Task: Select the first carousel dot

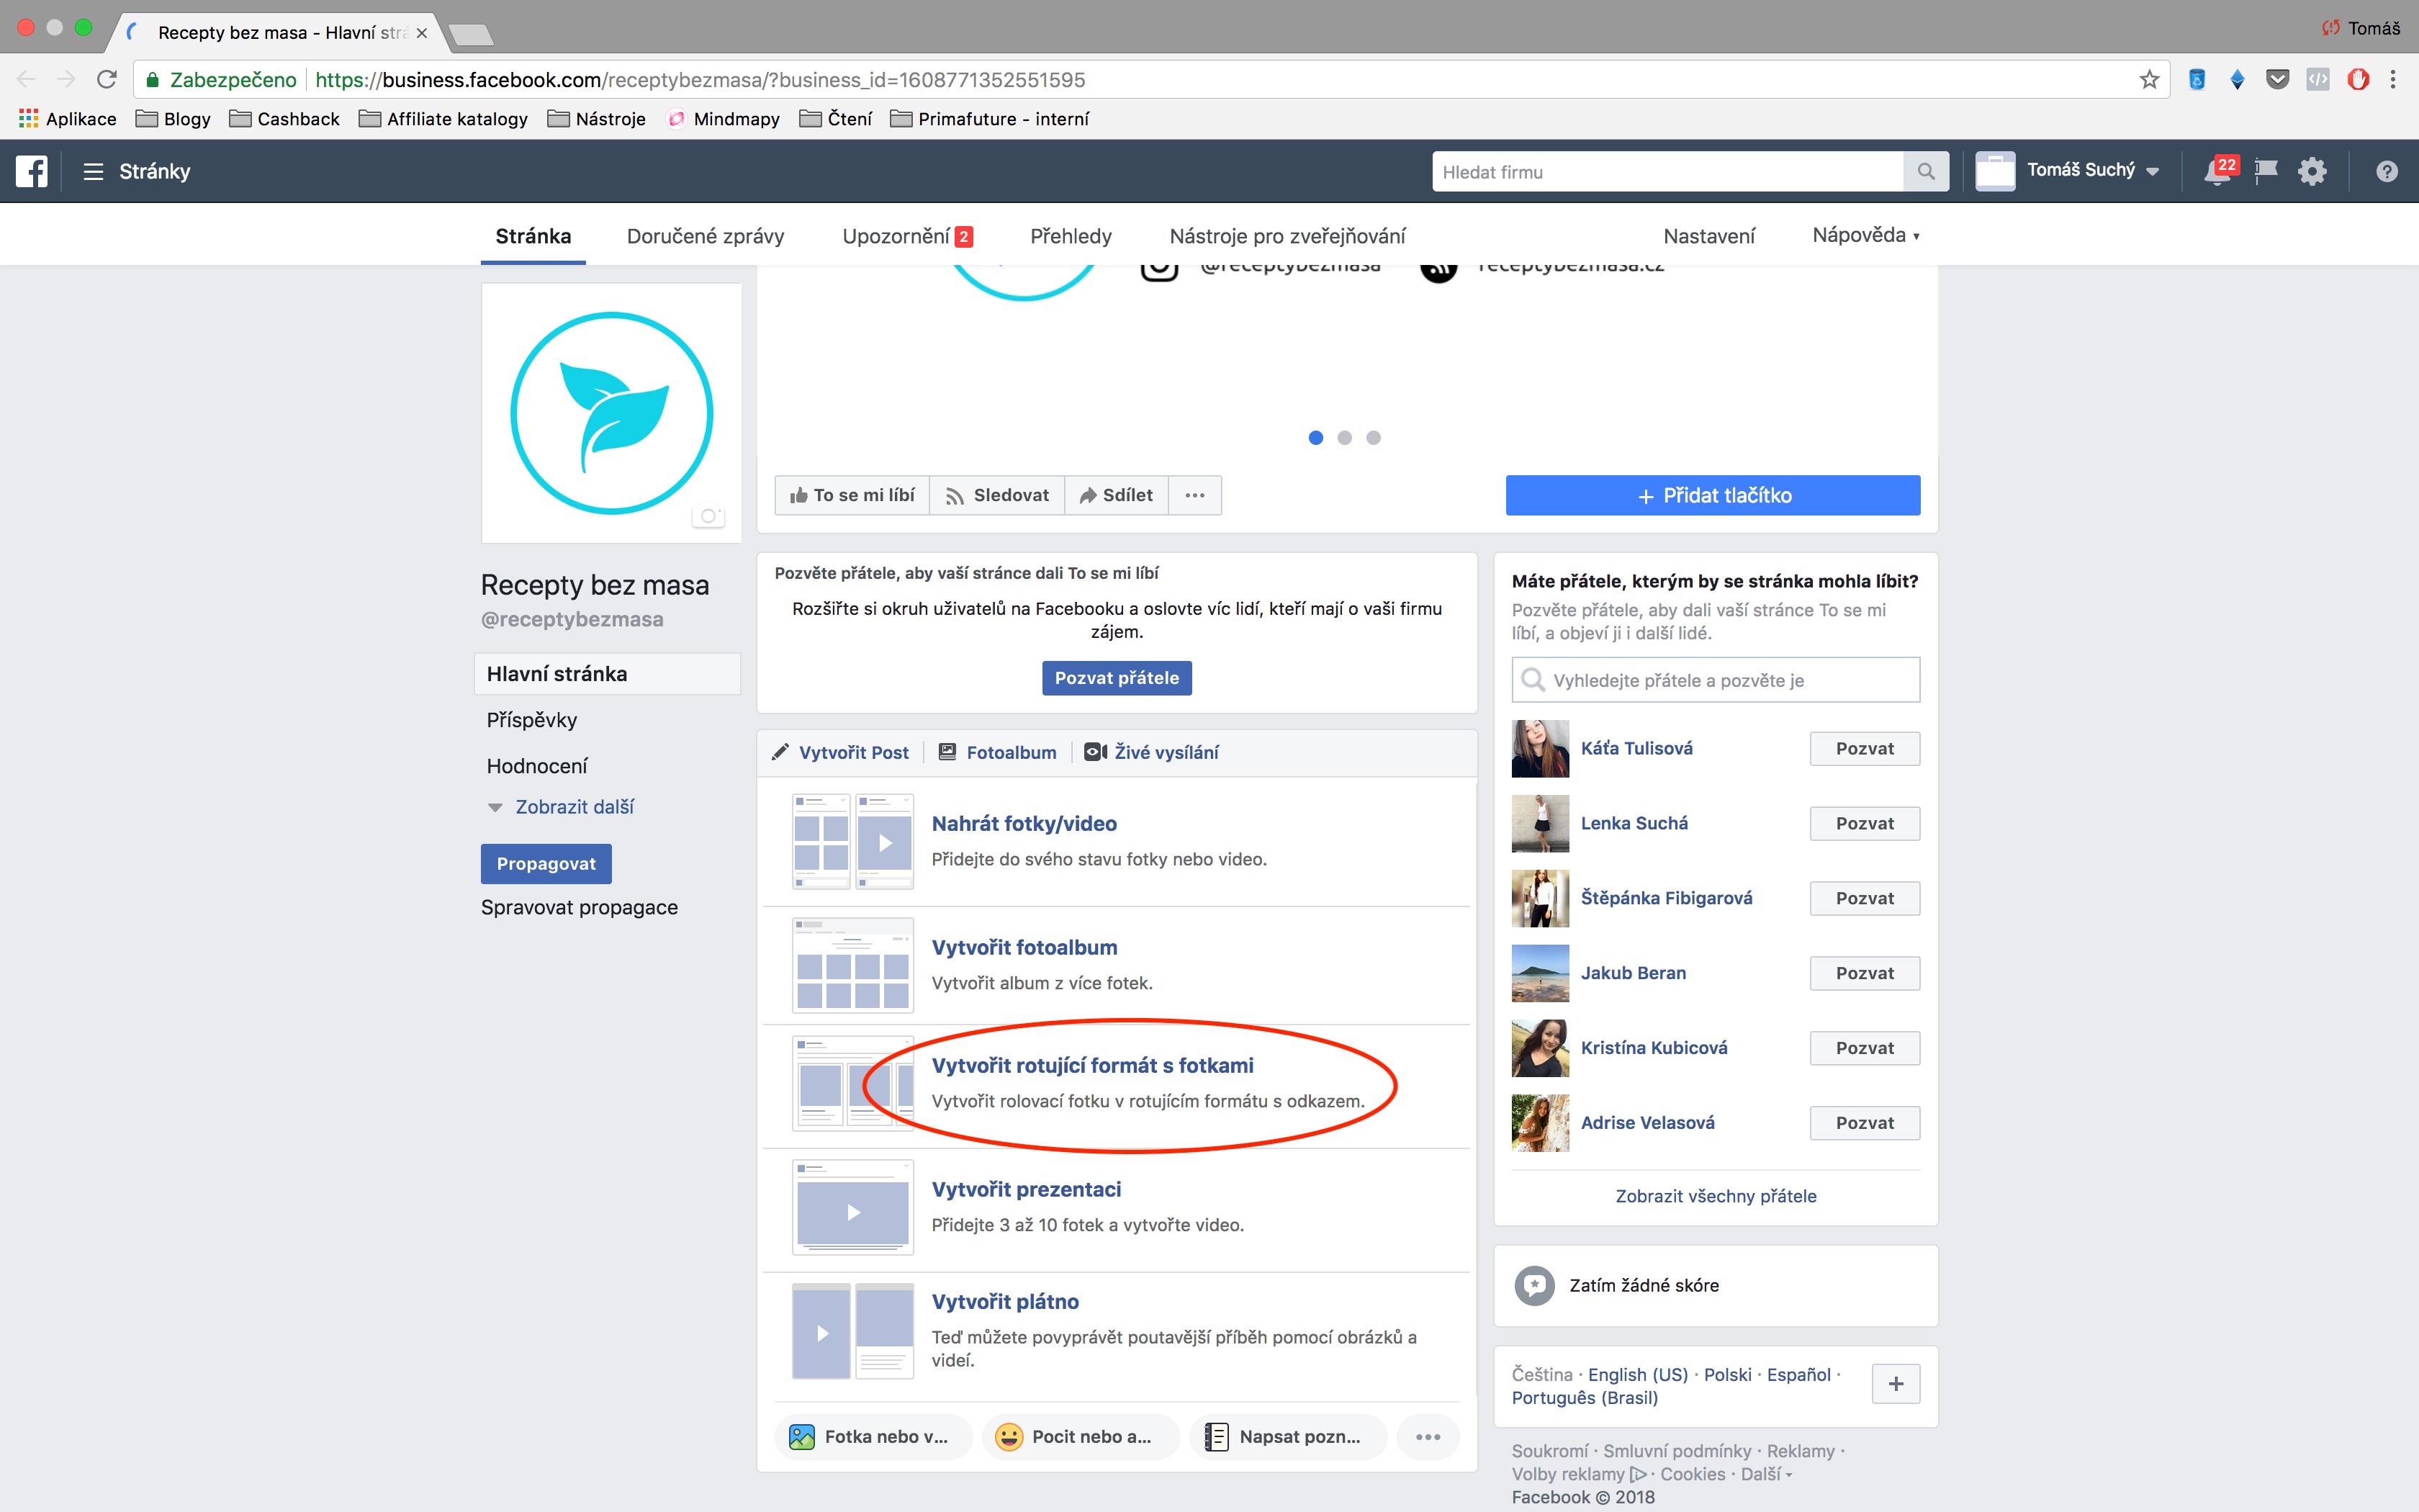Action: tap(1315, 438)
